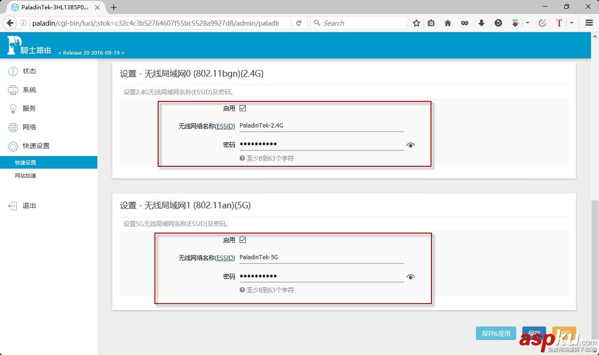The image size is (599, 355).
Task: Click the checkmark clock extension icon
Action: click(542, 23)
